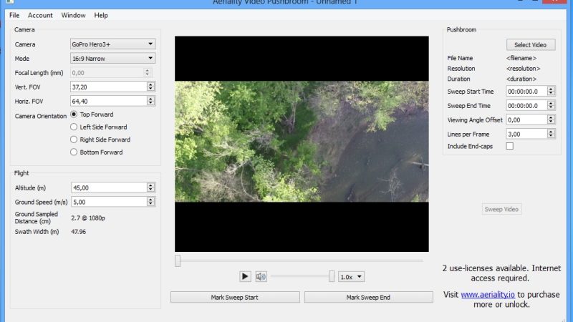573x322 pixels.
Task: Open the Account menu
Action: [x=40, y=15]
